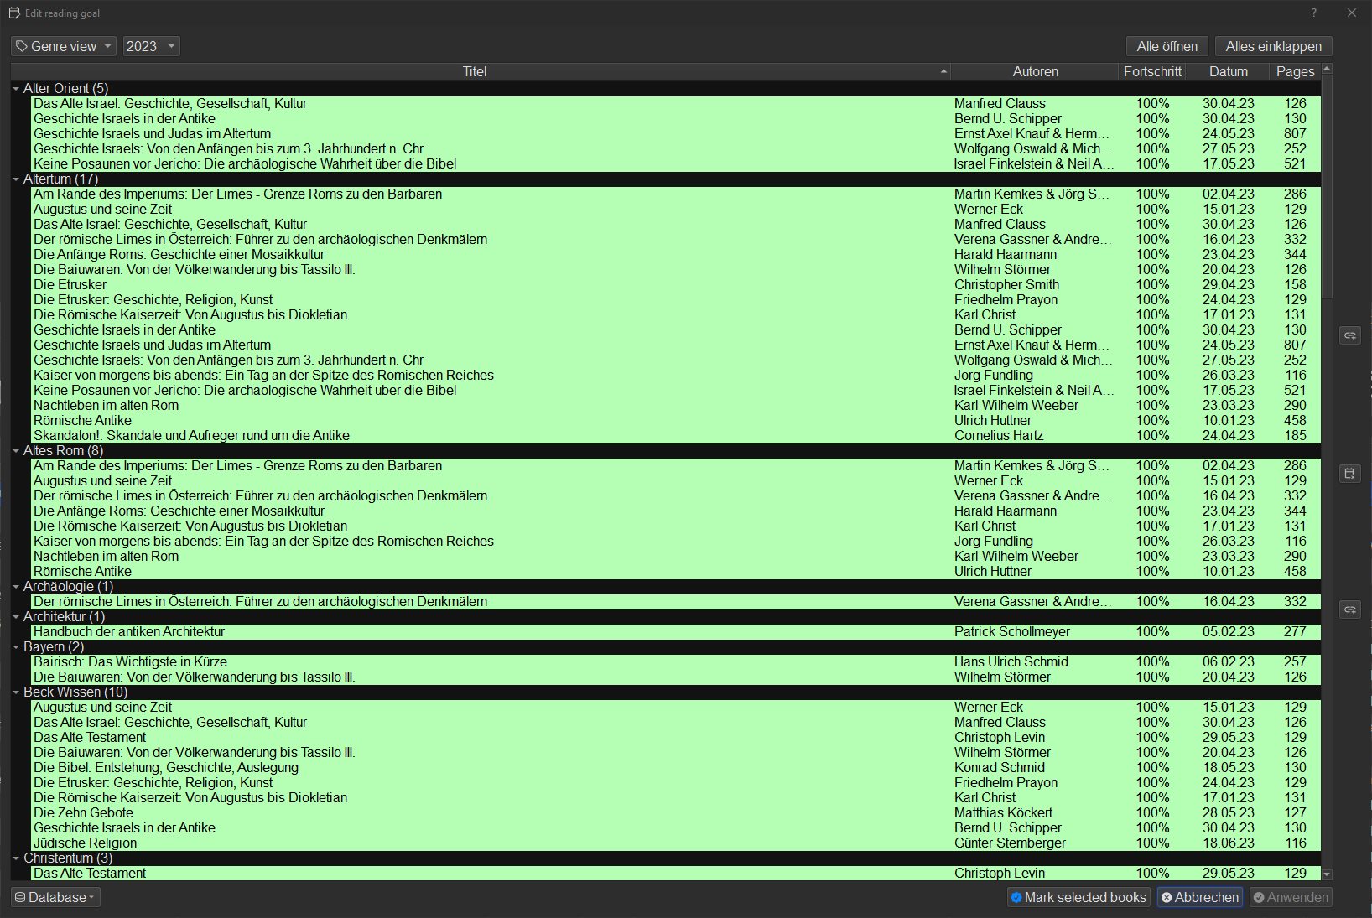This screenshot has width=1372, height=918.
Task: Select row Skandalon!: Skandale und Aufreger
Action: [x=676, y=435]
